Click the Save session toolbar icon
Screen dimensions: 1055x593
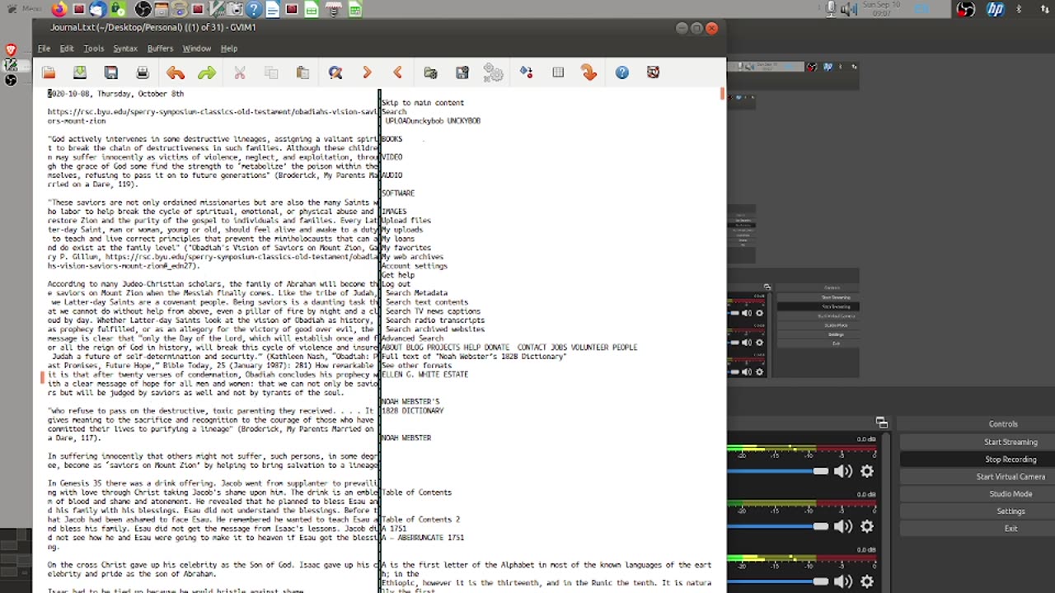point(462,72)
